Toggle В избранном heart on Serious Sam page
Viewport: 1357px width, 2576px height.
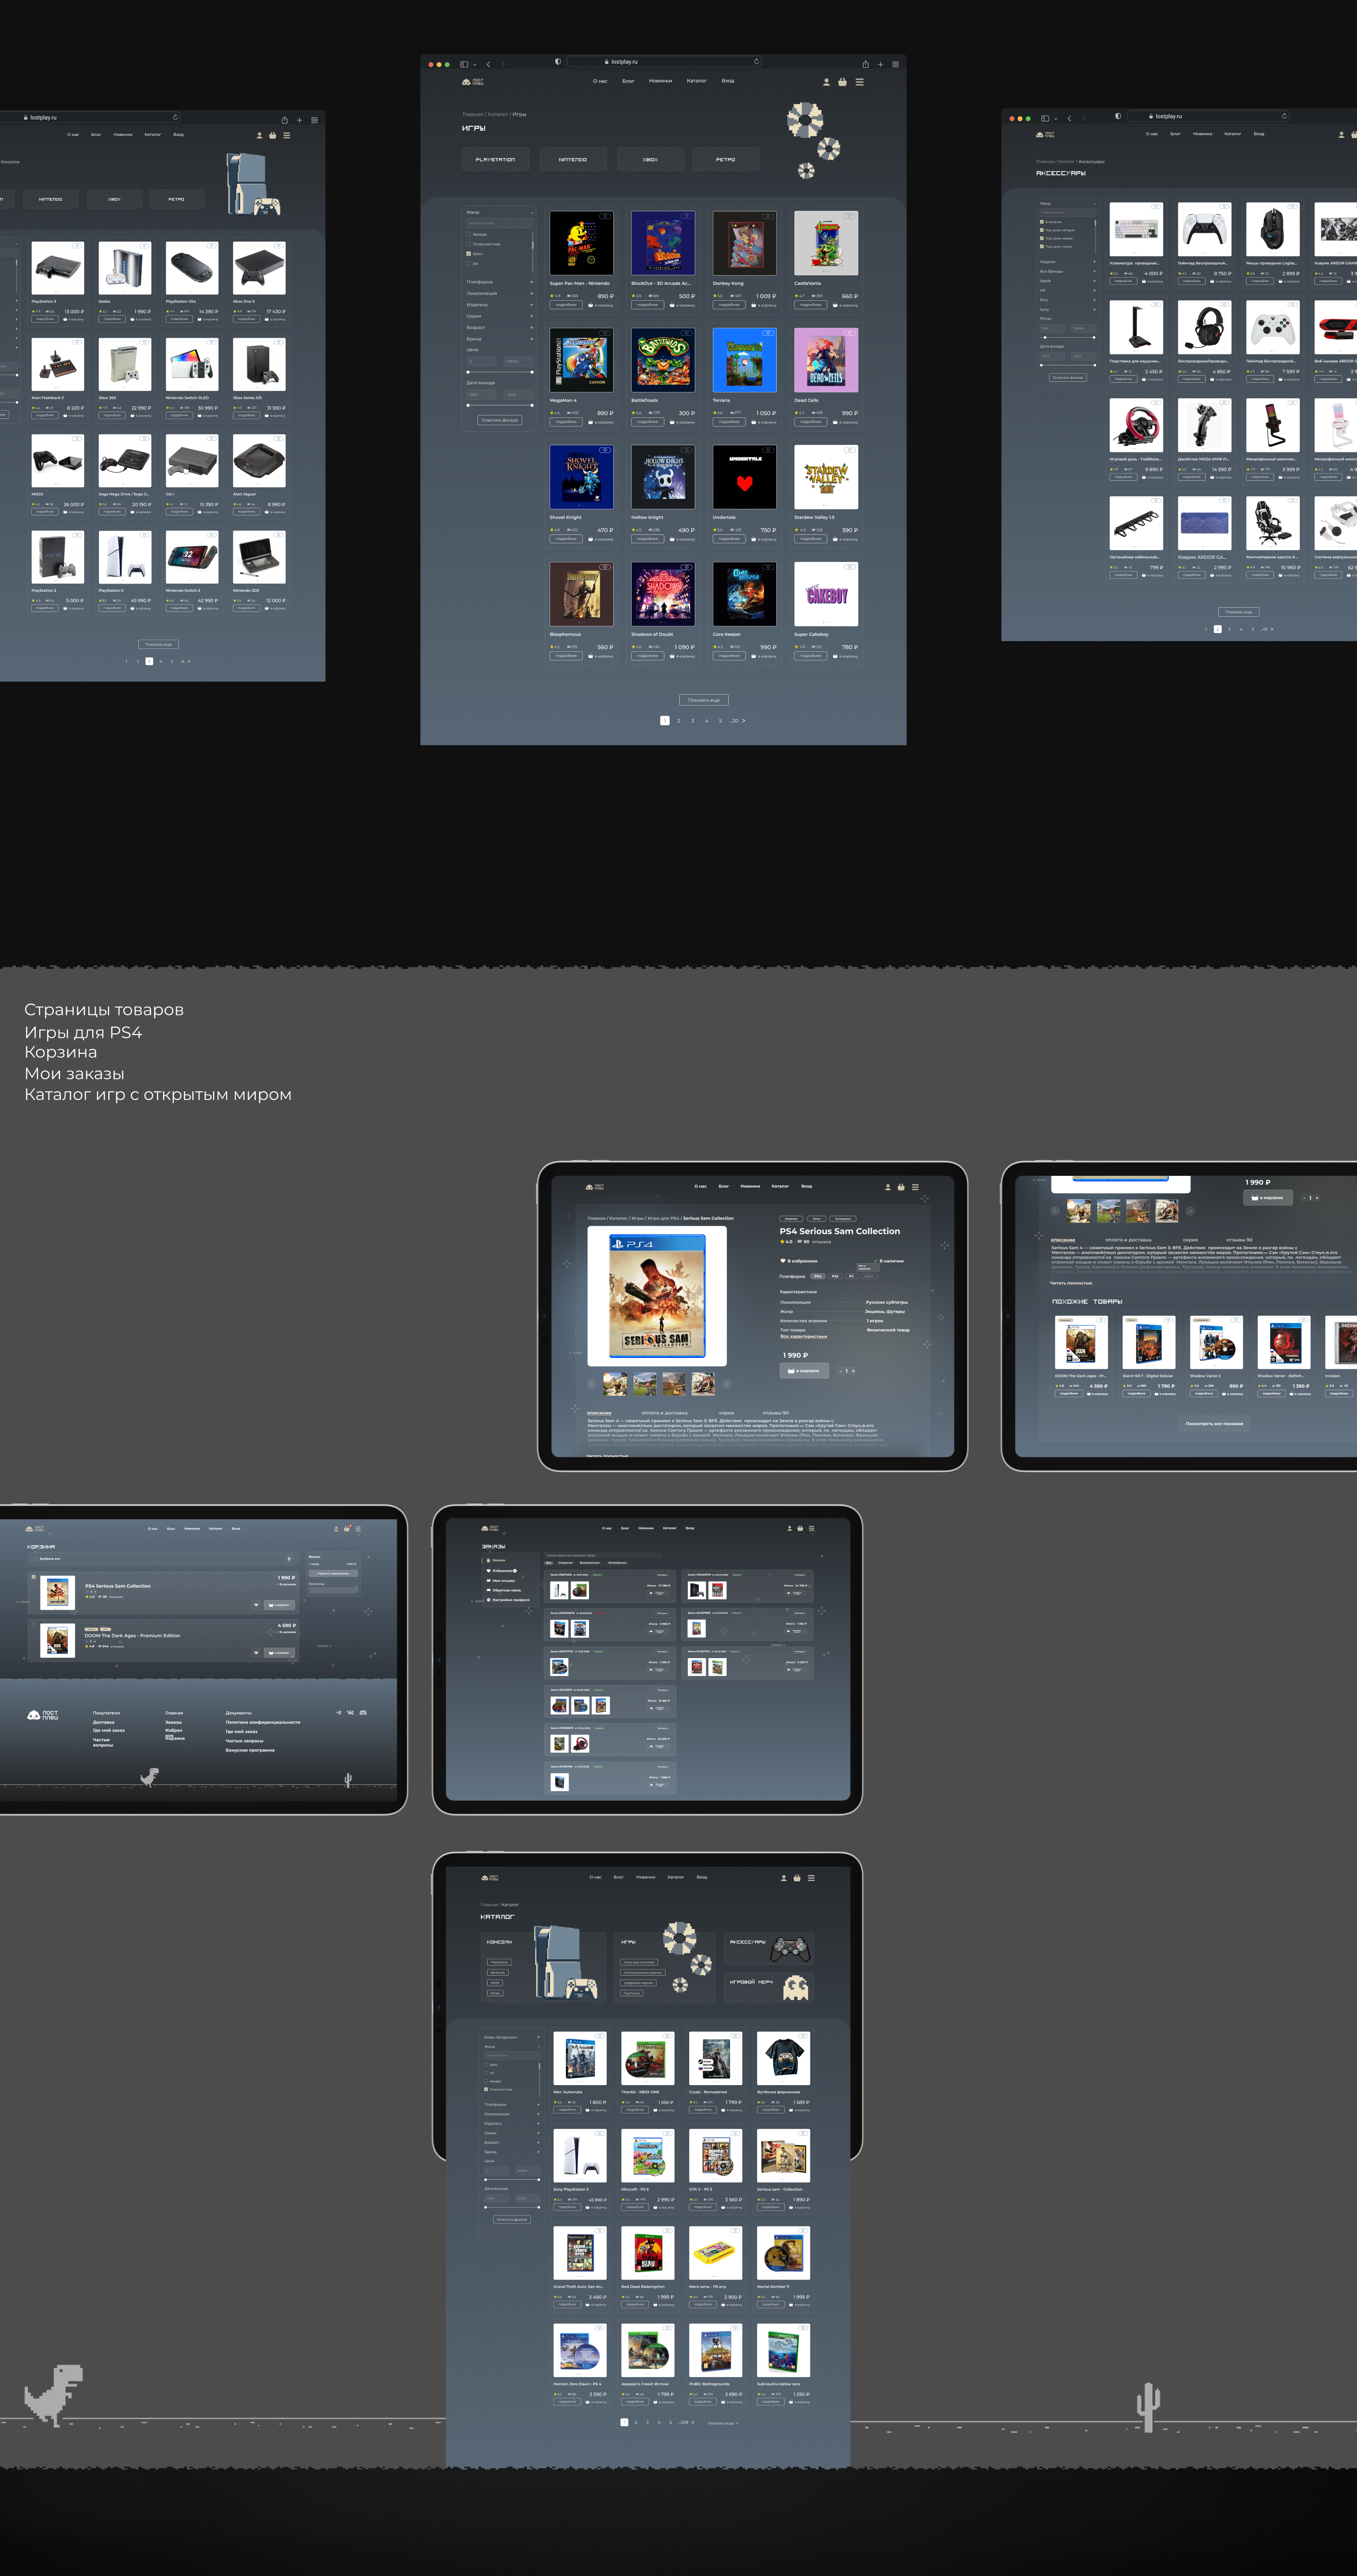783,1261
